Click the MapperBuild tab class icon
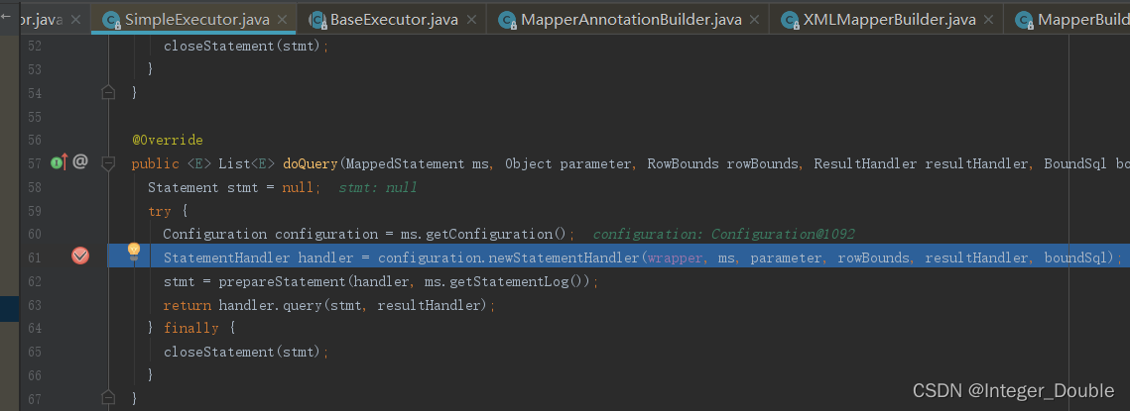 1024,20
